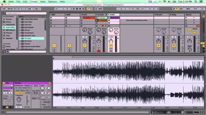Launch the red clip in 3 Audio
Image resolution: width=206 pixels, height=115 pixels.
click(81, 18)
